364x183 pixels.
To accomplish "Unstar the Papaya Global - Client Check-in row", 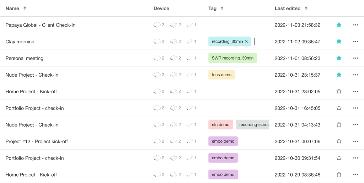I will (x=339, y=25).
